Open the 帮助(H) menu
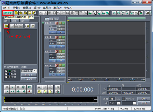 coord(68,8)
